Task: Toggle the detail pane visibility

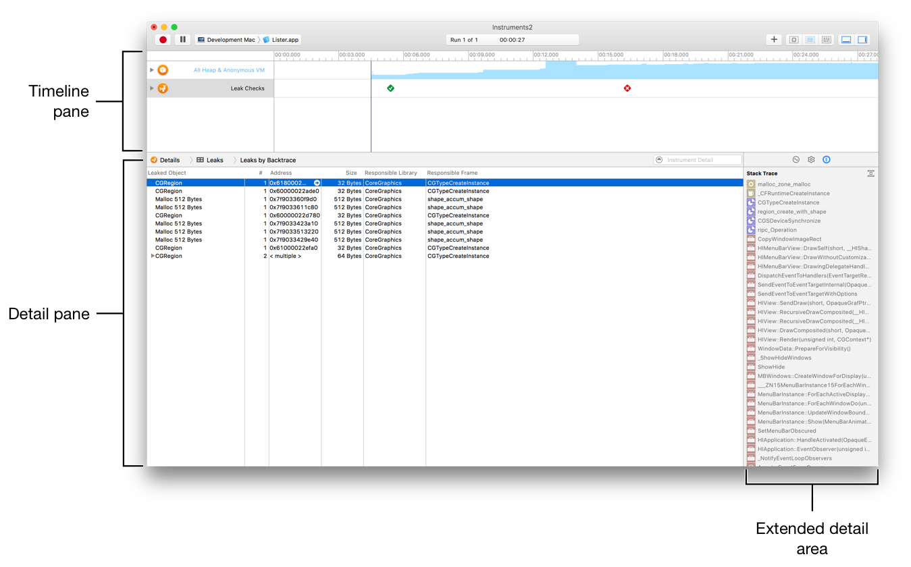Action: click(846, 40)
